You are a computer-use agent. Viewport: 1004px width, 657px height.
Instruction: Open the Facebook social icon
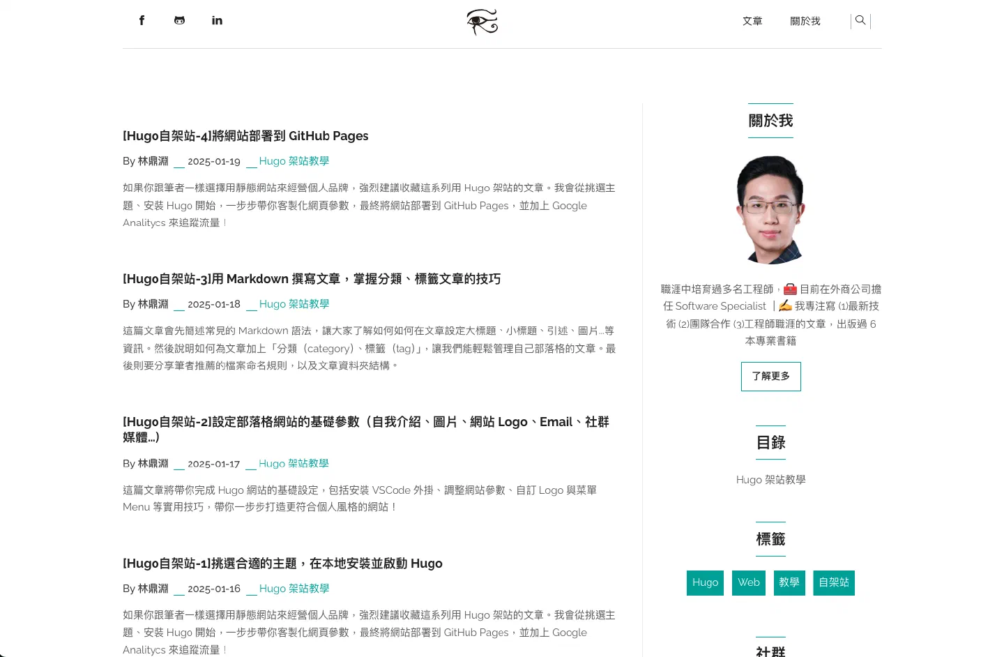coord(142,20)
